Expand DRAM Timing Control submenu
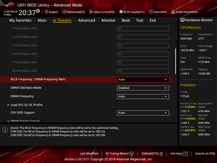217x163 pixels. coord(24,121)
